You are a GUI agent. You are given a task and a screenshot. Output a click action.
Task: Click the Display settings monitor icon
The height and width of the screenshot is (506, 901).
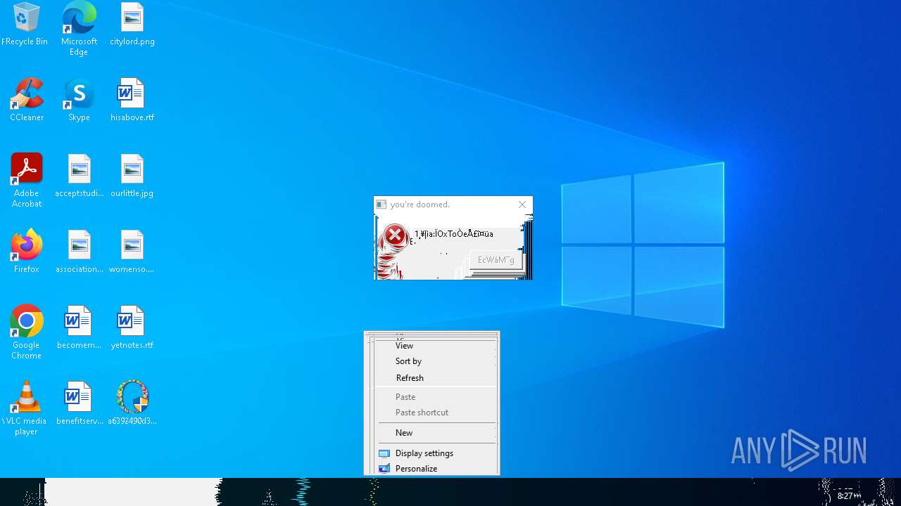[x=384, y=453]
